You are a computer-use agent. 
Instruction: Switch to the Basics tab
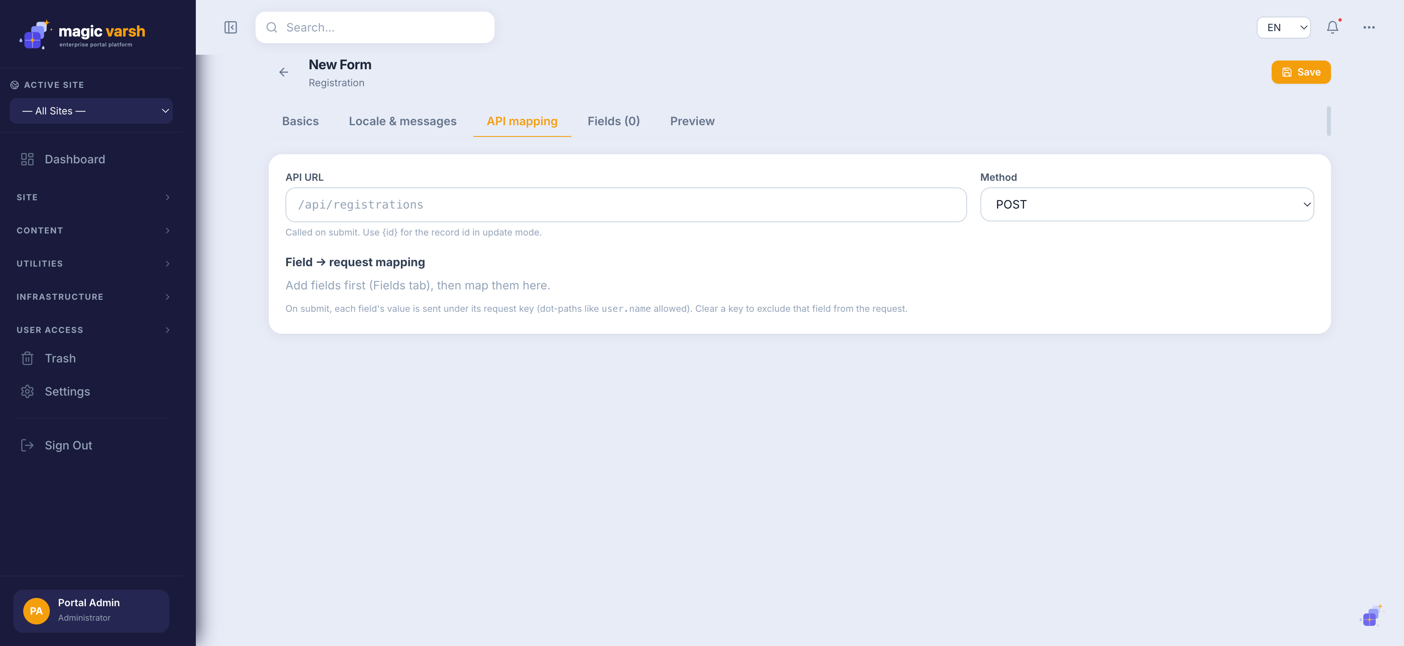pyautogui.click(x=300, y=121)
